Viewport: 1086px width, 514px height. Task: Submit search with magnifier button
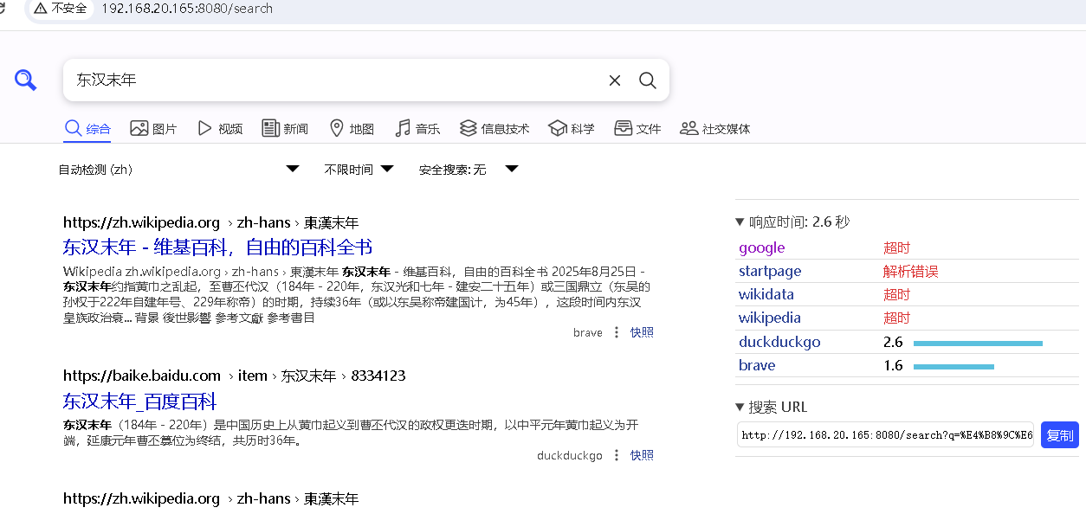(x=647, y=80)
